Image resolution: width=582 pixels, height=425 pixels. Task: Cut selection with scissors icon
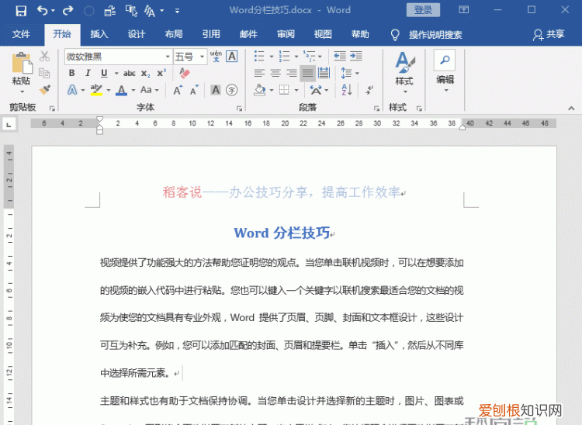(x=44, y=57)
